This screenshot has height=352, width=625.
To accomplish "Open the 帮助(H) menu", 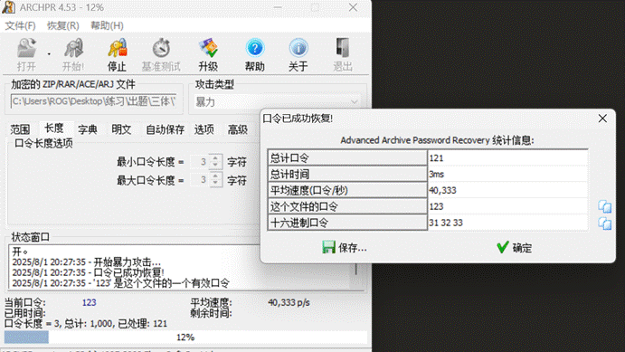I will (107, 26).
